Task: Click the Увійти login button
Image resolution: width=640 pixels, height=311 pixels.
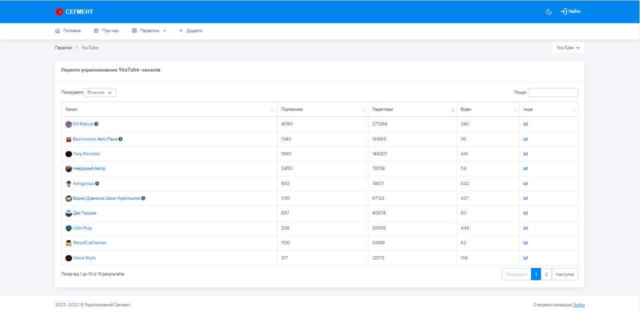Action: [x=570, y=11]
